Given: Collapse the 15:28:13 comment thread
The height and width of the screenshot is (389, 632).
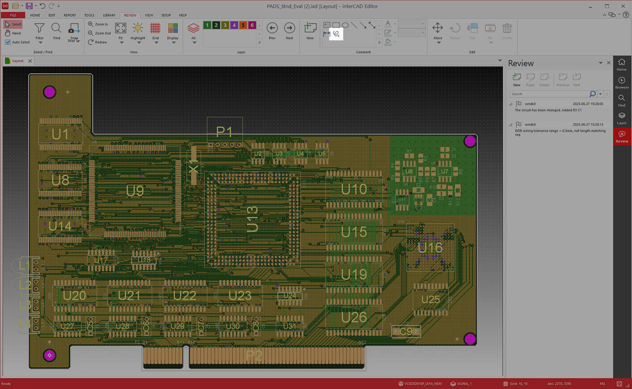Looking at the screenshot, I should [x=511, y=125].
